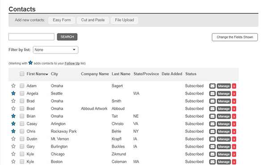Star Gary Buckles for follow up
Screen dimensions: 268x165
tap(13, 146)
